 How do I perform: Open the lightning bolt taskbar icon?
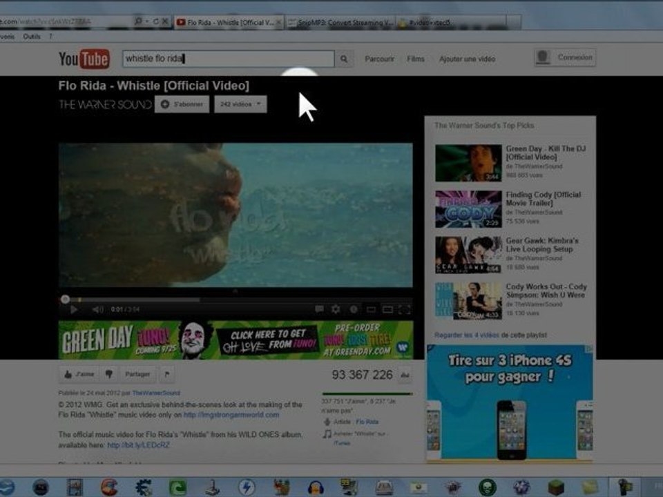247,487
